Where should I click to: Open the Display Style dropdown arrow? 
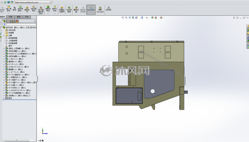[x=144, y=18]
